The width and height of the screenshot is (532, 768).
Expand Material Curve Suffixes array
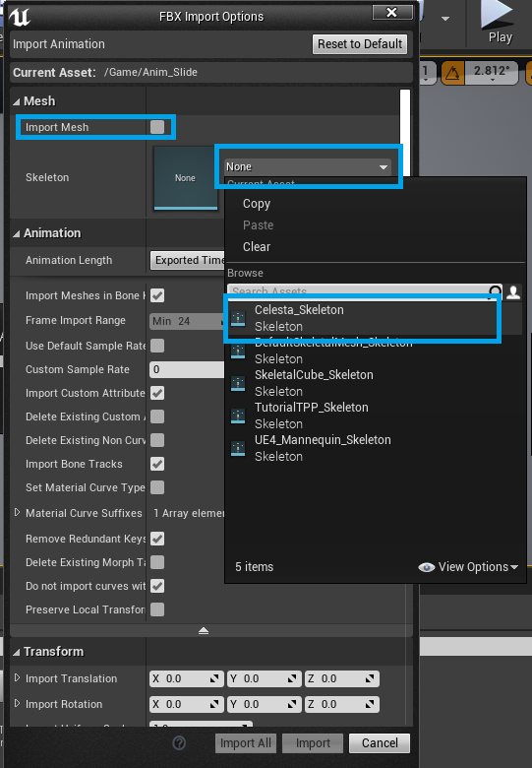pyautogui.click(x=17, y=512)
